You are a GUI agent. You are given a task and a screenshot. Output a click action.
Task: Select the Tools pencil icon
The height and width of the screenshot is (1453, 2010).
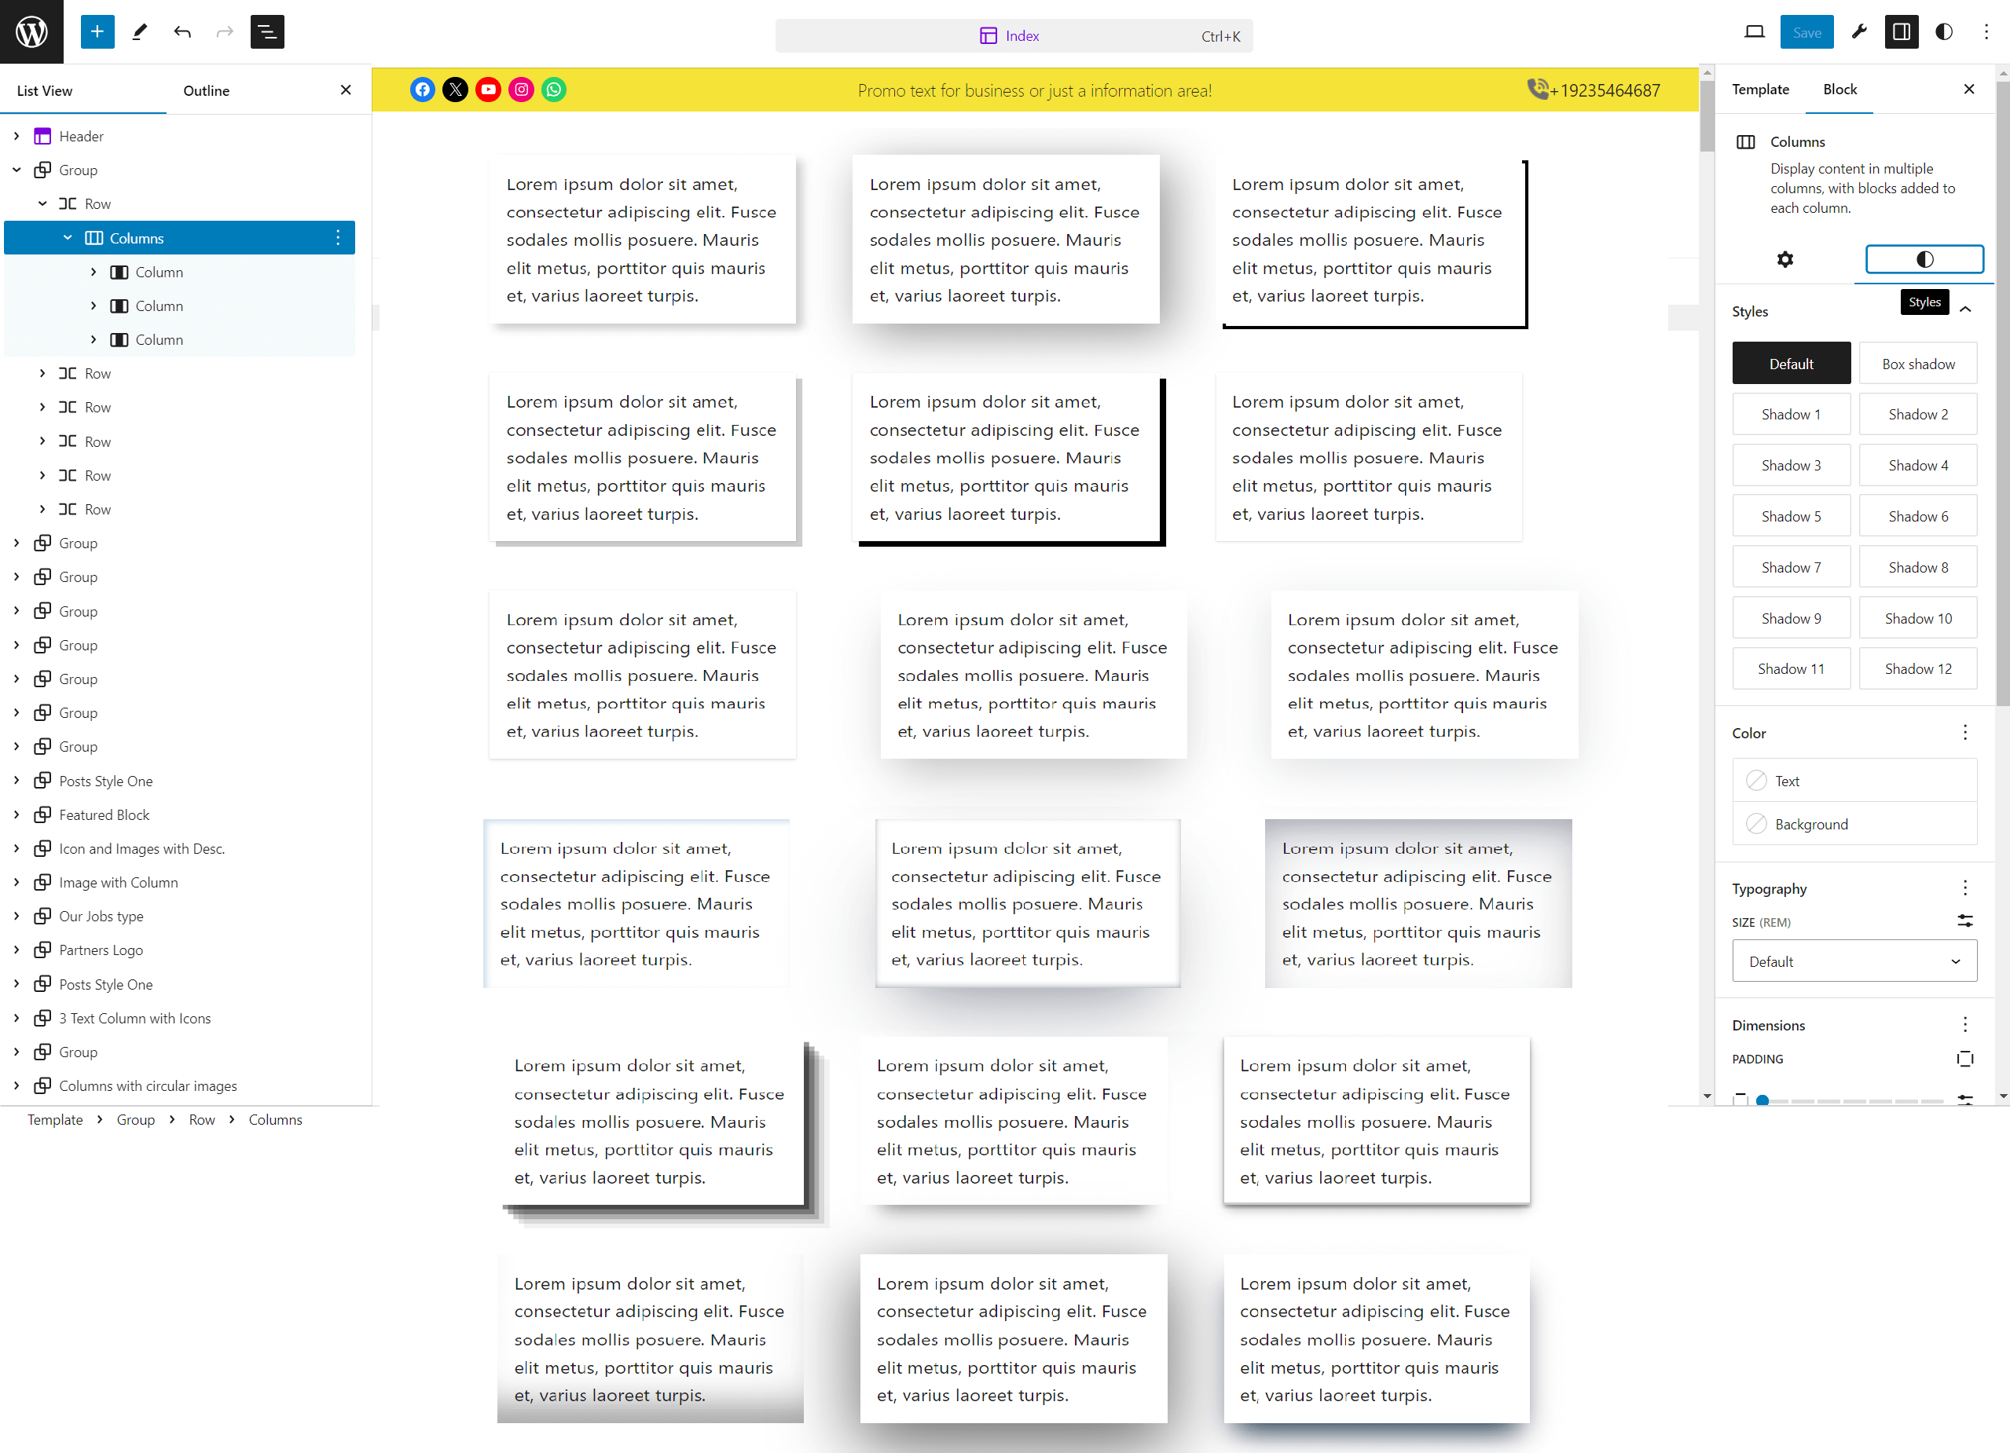coord(140,32)
